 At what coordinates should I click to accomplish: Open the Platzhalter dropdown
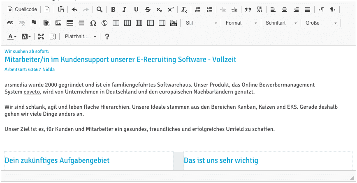[80, 37]
